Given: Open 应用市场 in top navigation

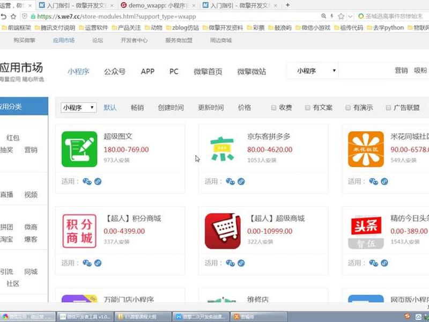Looking at the screenshot, I should [x=63, y=40].
